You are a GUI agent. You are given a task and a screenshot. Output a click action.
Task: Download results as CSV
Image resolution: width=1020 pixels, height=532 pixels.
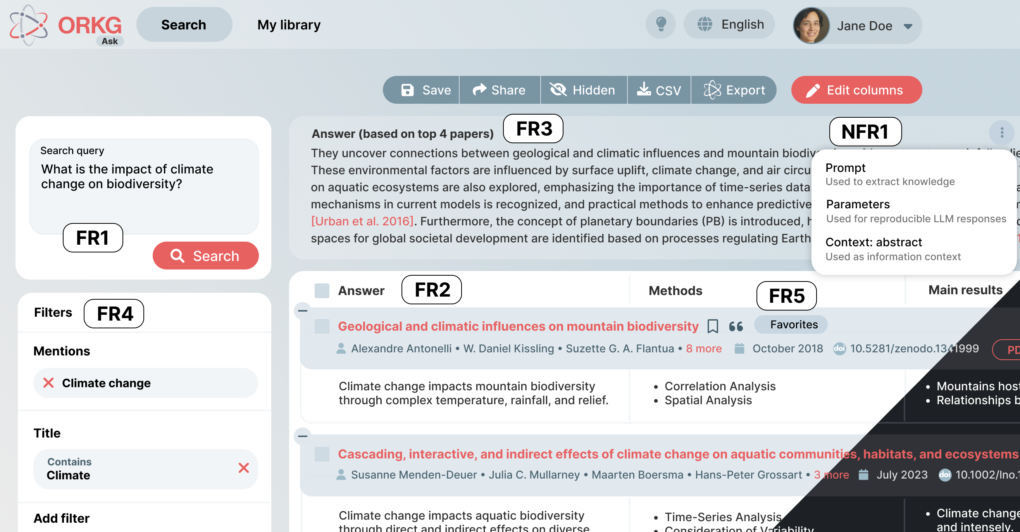coord(659,90)
